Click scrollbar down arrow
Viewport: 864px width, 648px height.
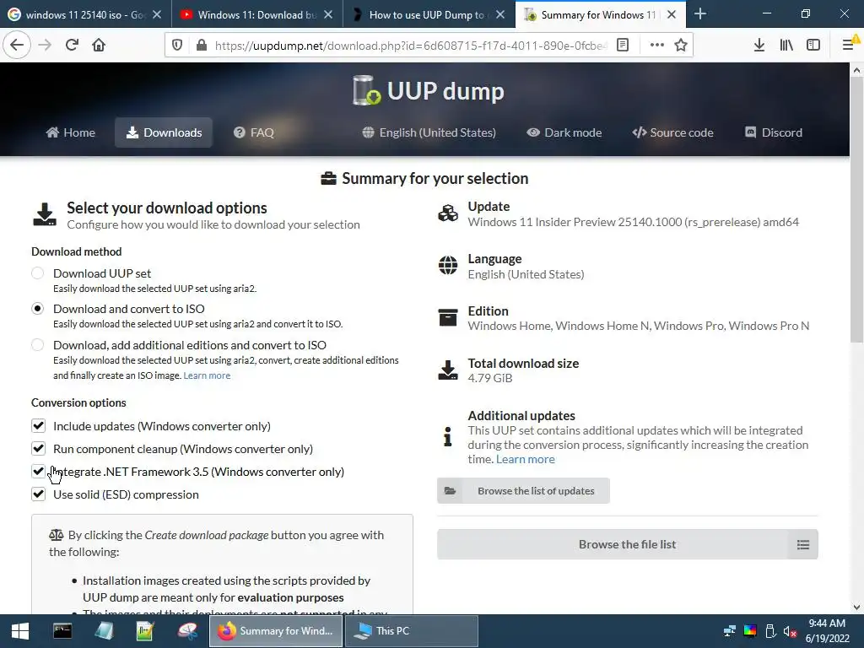[856, 607]
